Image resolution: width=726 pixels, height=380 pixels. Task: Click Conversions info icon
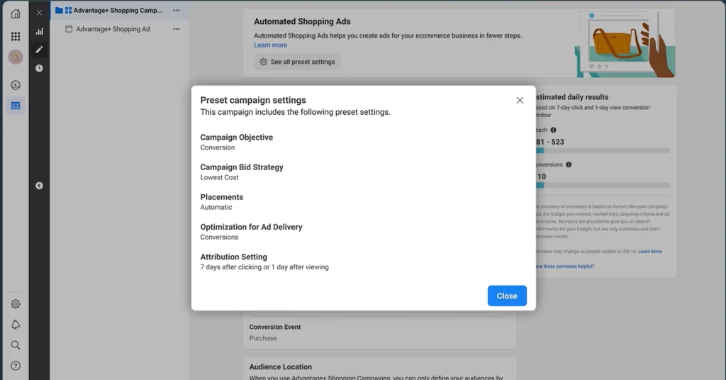click(x=569, y=164)
